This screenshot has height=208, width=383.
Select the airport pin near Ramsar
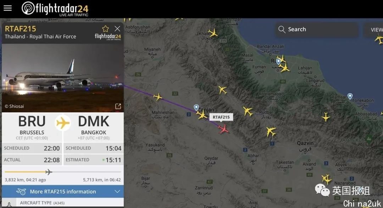coord(350,96)
